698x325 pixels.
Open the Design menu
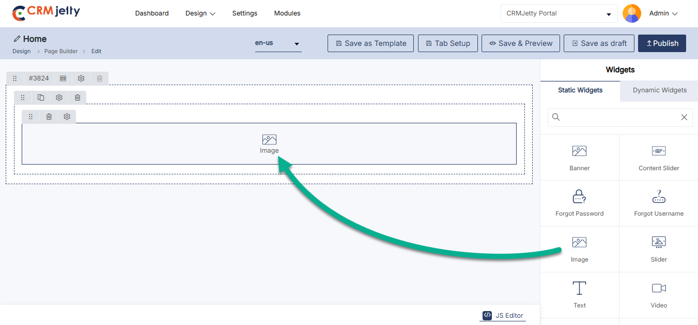(200, 13)
